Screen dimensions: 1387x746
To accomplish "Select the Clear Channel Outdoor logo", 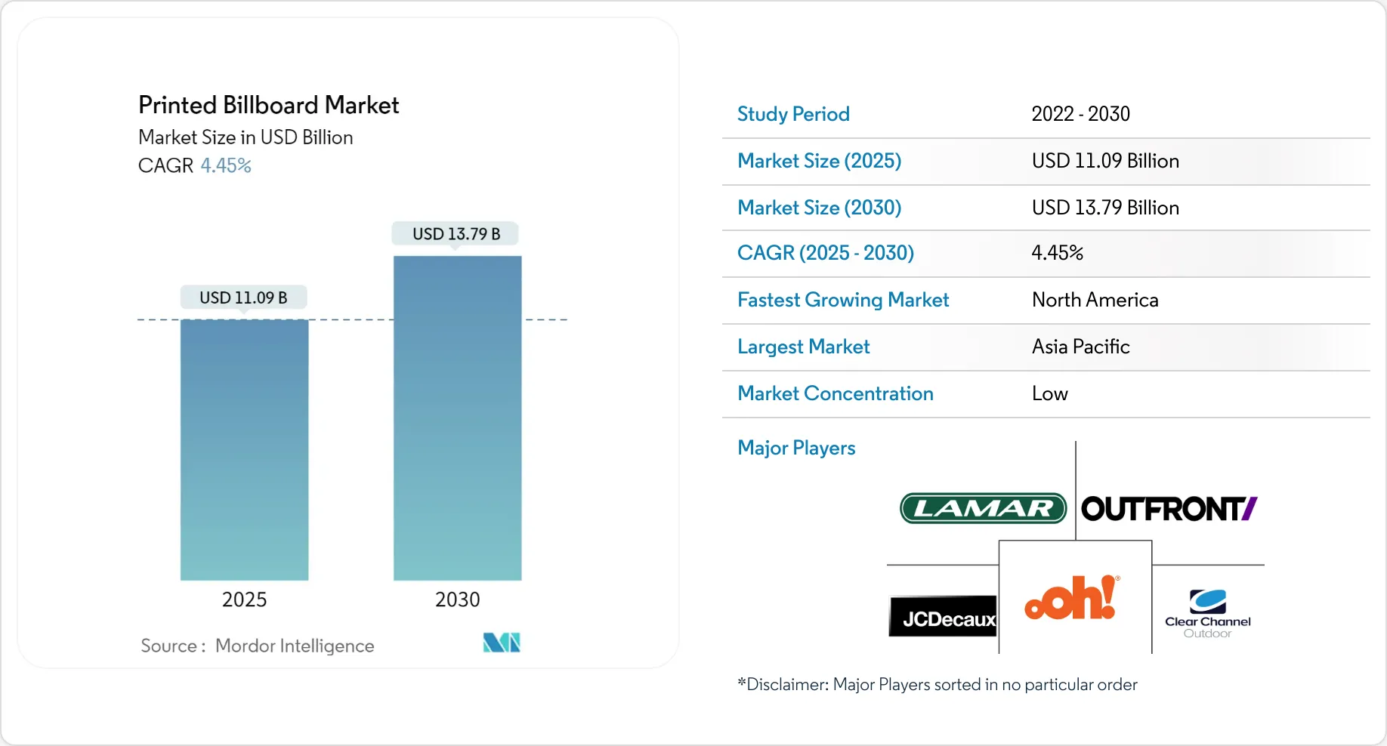I will tap(1207, 614).
